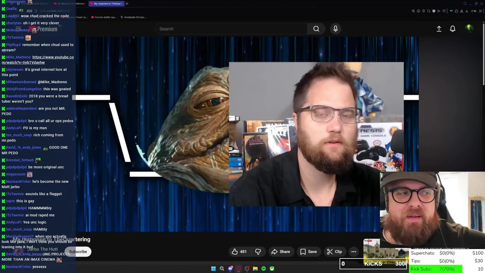Click the browser pin toolbar icon

point(424,11)
